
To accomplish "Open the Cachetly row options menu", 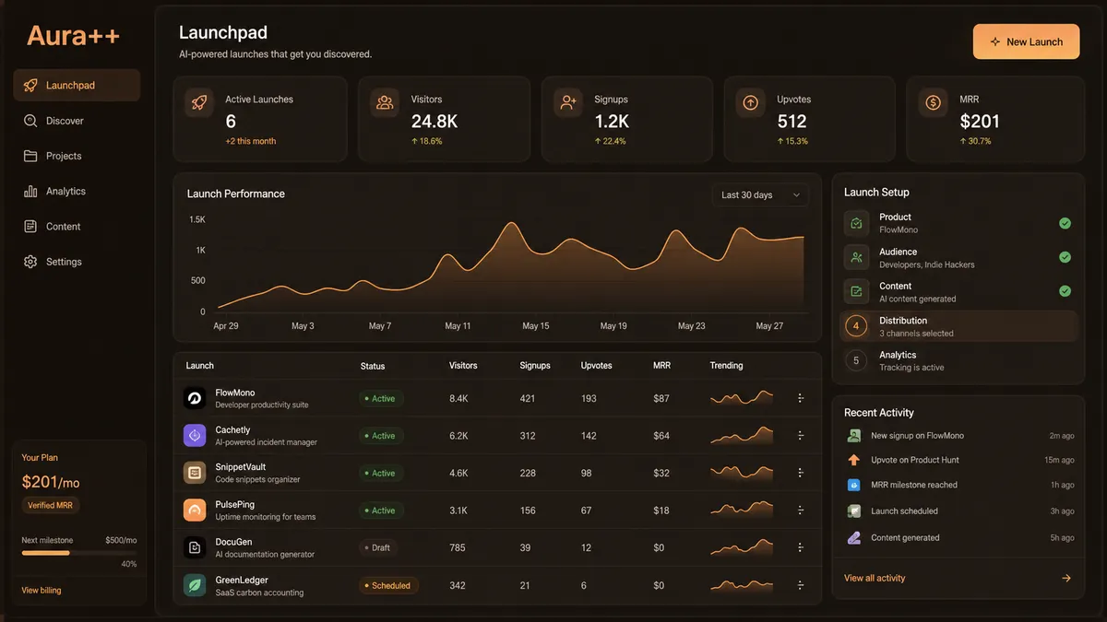I will pyautogui.click(x=800, y=436).
